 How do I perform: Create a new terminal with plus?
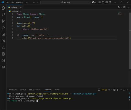pyautogui.click(x=109, y=90)
